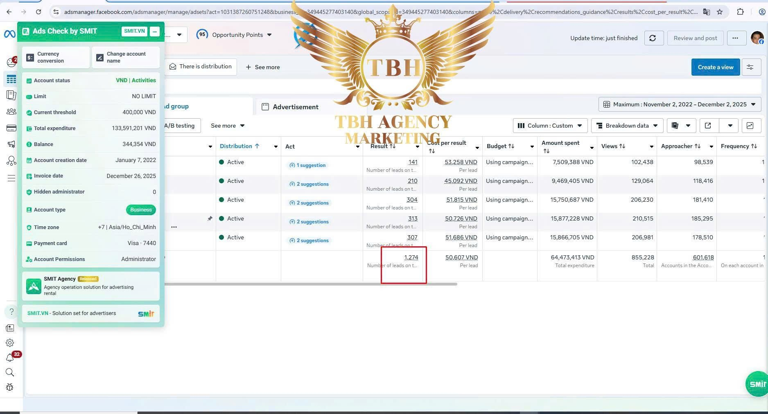Open the date range Maximum dropdown
The width and height of the screenshot is (768, 414).
click(x=680, y=104)
